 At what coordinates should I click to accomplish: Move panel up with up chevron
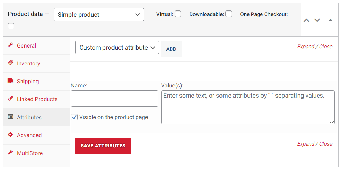pyautogui.click(x=306, y=20)
